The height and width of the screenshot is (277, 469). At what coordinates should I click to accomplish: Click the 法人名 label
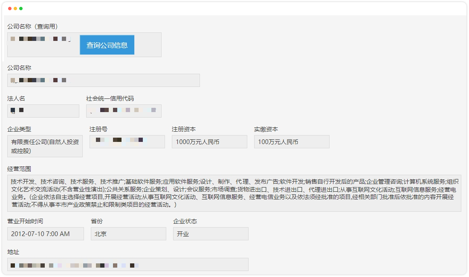[16, 98]
